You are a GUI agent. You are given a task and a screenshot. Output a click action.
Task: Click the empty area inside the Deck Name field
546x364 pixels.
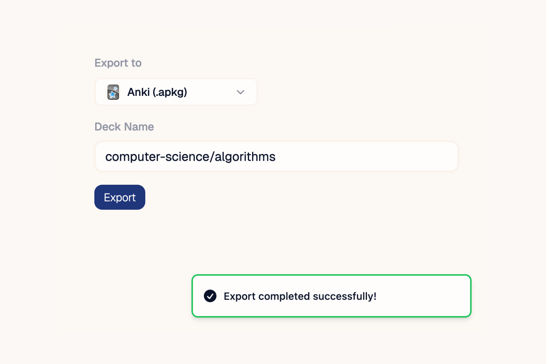(364, 157)
